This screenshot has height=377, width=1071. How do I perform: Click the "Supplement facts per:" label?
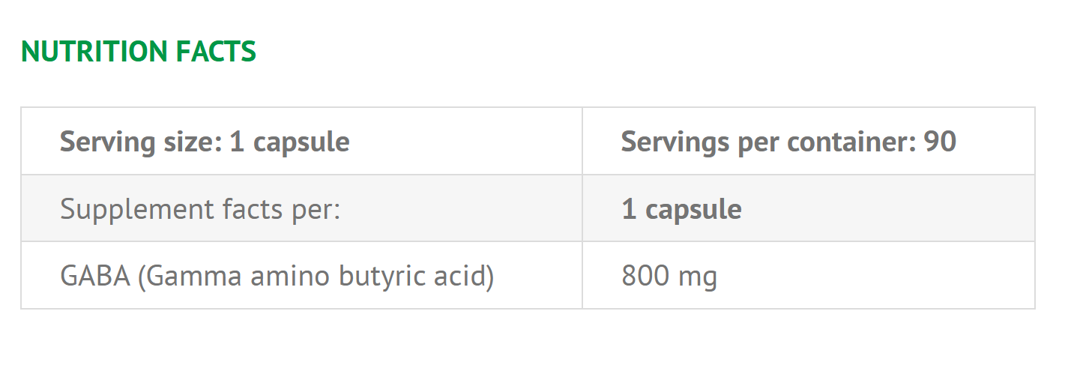(x=200, y=209)
